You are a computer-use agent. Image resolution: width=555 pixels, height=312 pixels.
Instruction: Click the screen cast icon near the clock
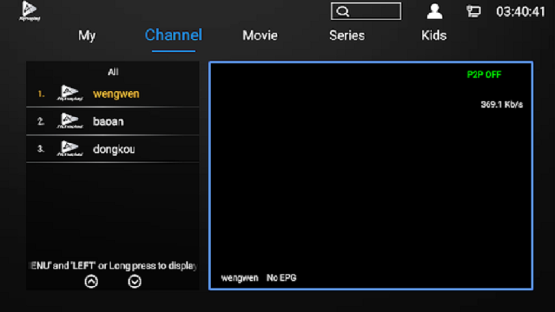click(474, 11)
